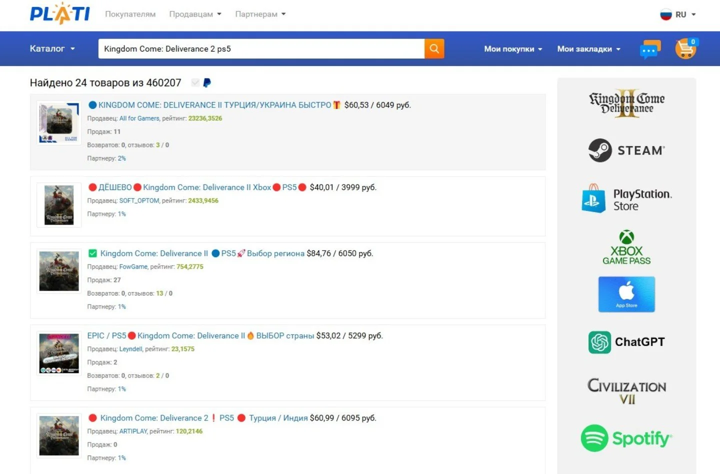Click the Продаж: 11 sales count

104,131
